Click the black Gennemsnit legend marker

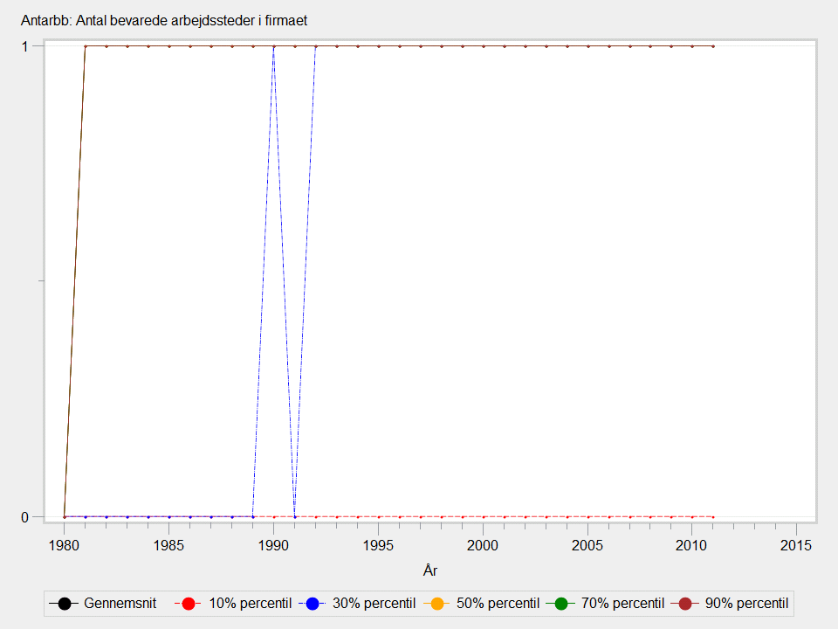(x=64, y=604)
